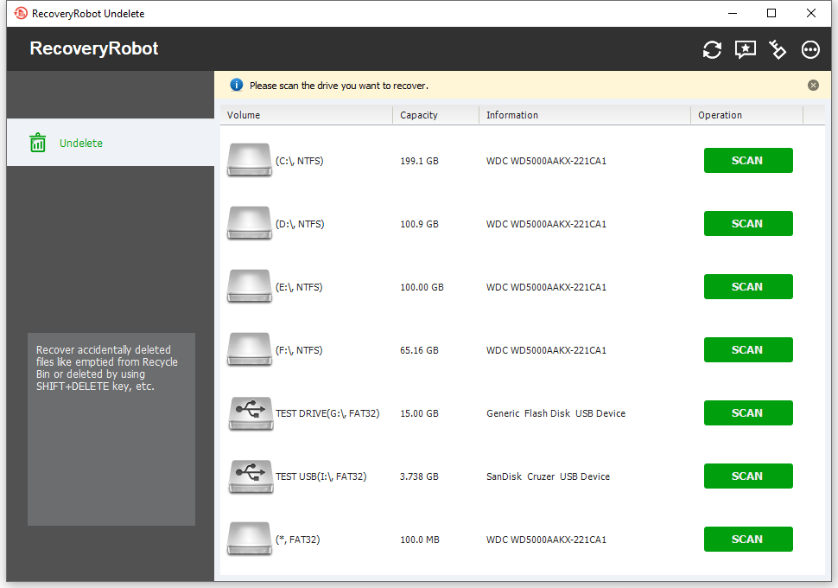Open the more options ellipsis icon

(x=809, y=49)
